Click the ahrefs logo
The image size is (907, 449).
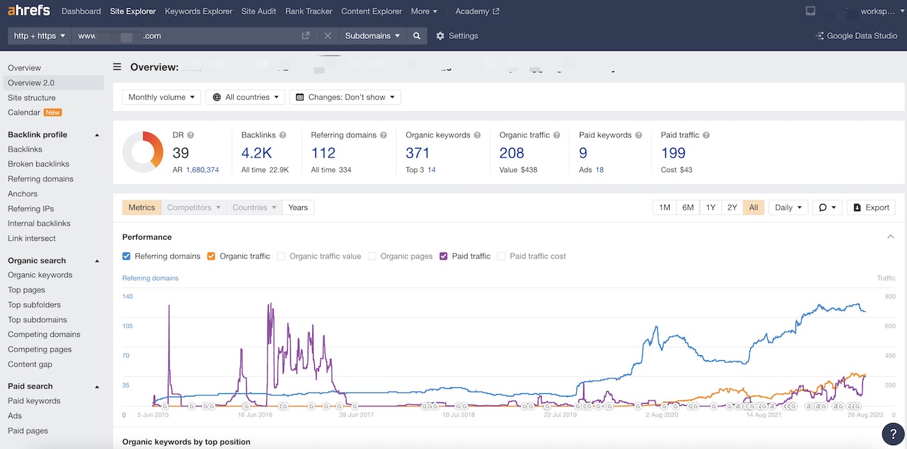(30, 11)
